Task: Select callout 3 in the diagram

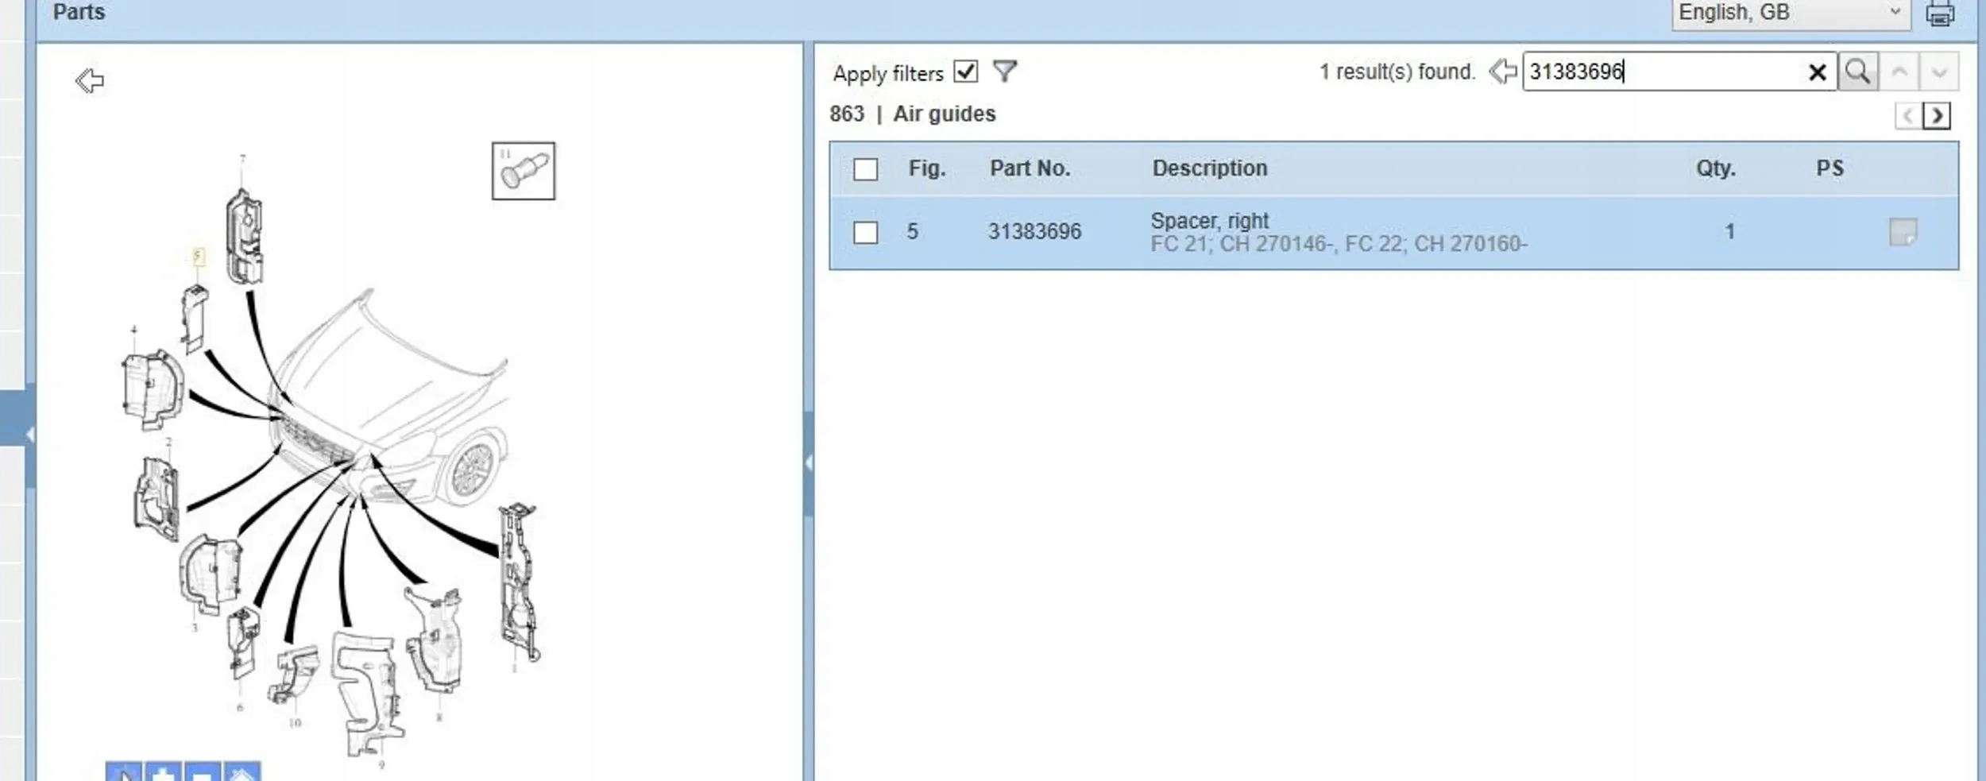Action: (x=195, y=628)
